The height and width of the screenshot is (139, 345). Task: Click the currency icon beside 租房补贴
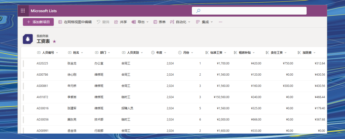point(235,53)
